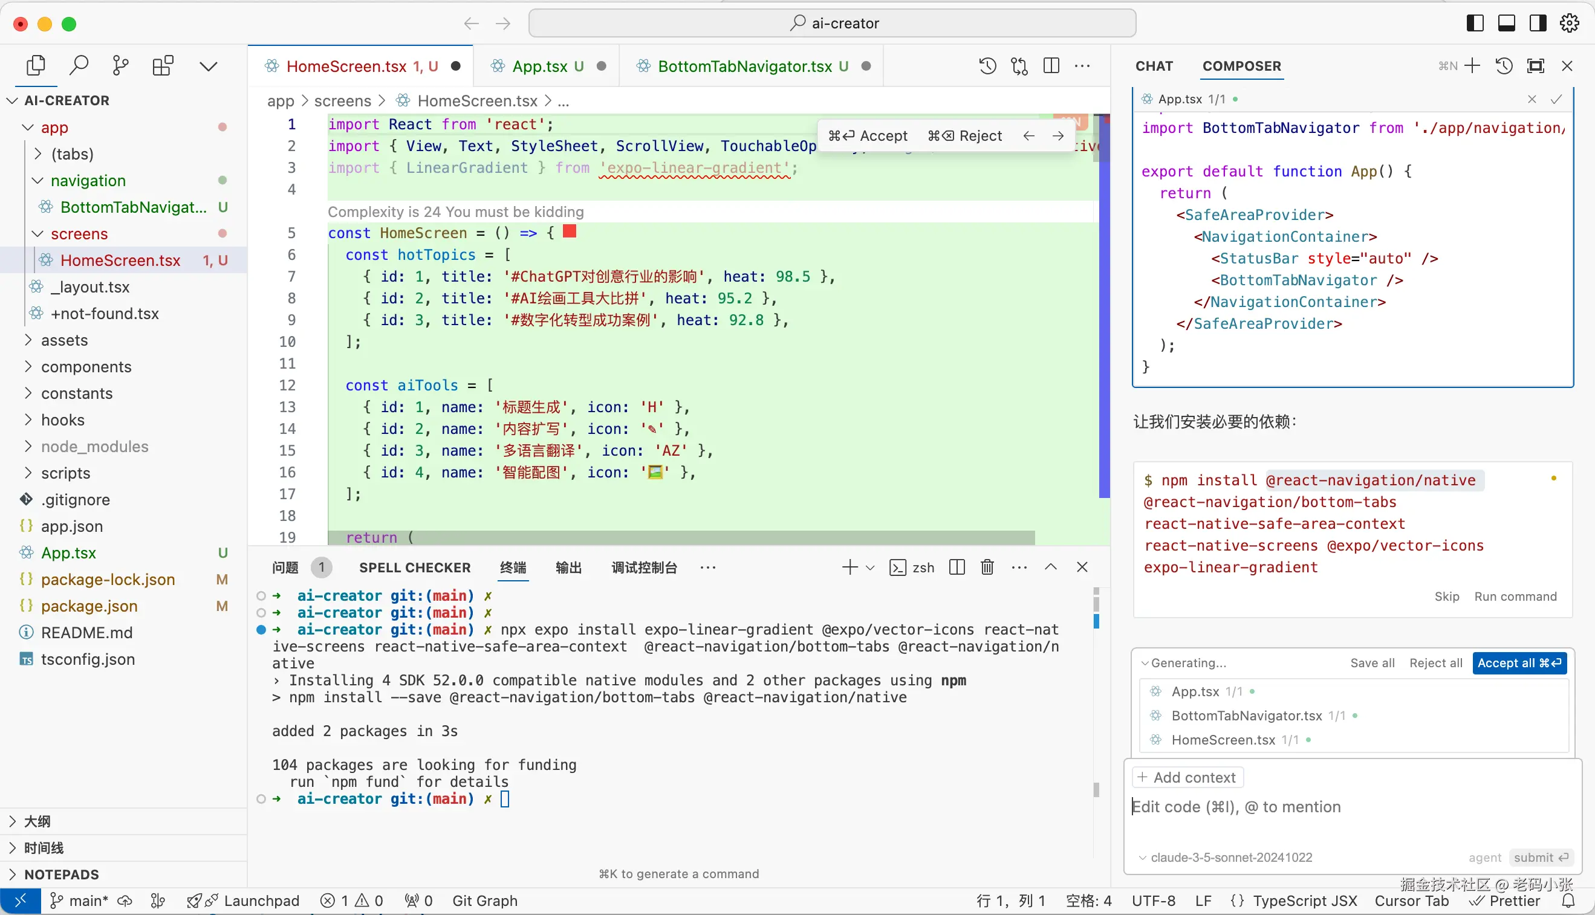Viewport: 1595px width, 915px height.
Task: Click the red color swatch on line 5
Action: [x=570, y=231]
